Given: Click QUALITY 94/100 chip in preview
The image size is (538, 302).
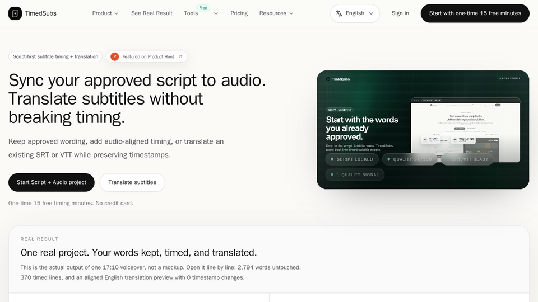Looking at the screenshot, I should click(x=409, y=159).
